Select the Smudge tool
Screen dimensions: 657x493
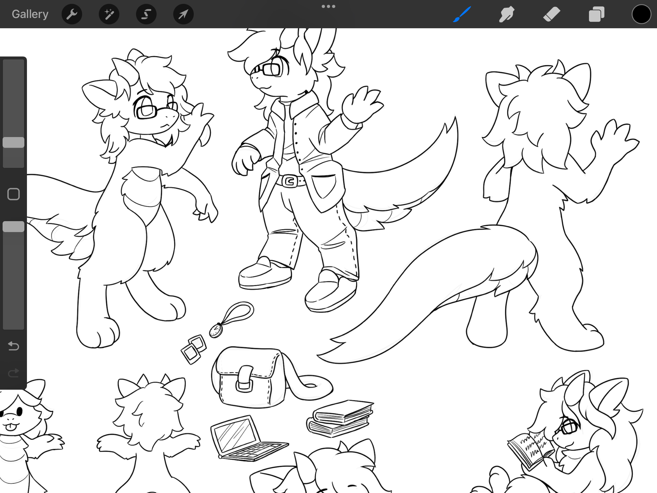tap(507, 14)
